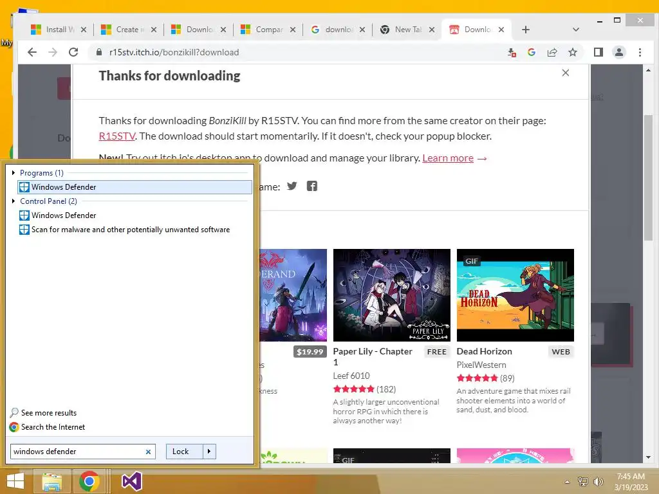Share the game on Facebook
Screen dimensions: 659x494
[x=312, y=186]
